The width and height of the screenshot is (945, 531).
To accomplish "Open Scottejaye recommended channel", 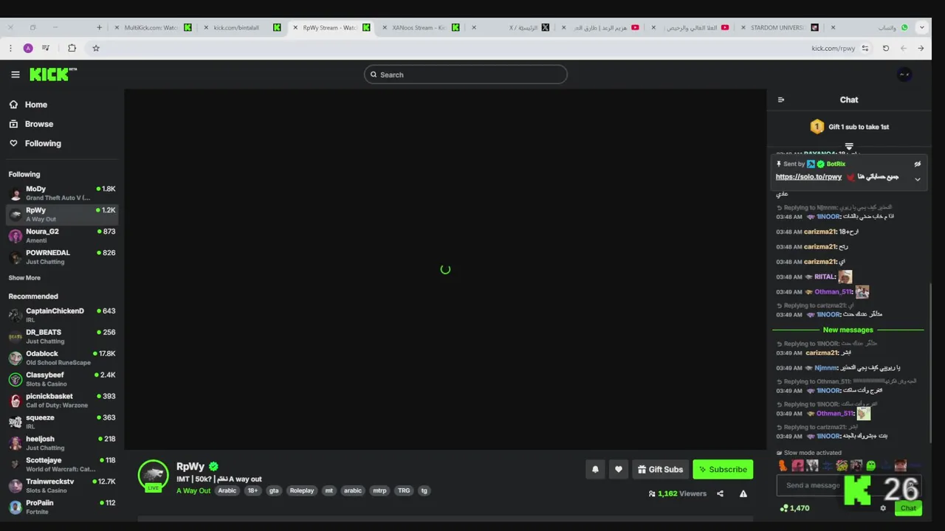I will pyautogui.click(x=62, y=465).
